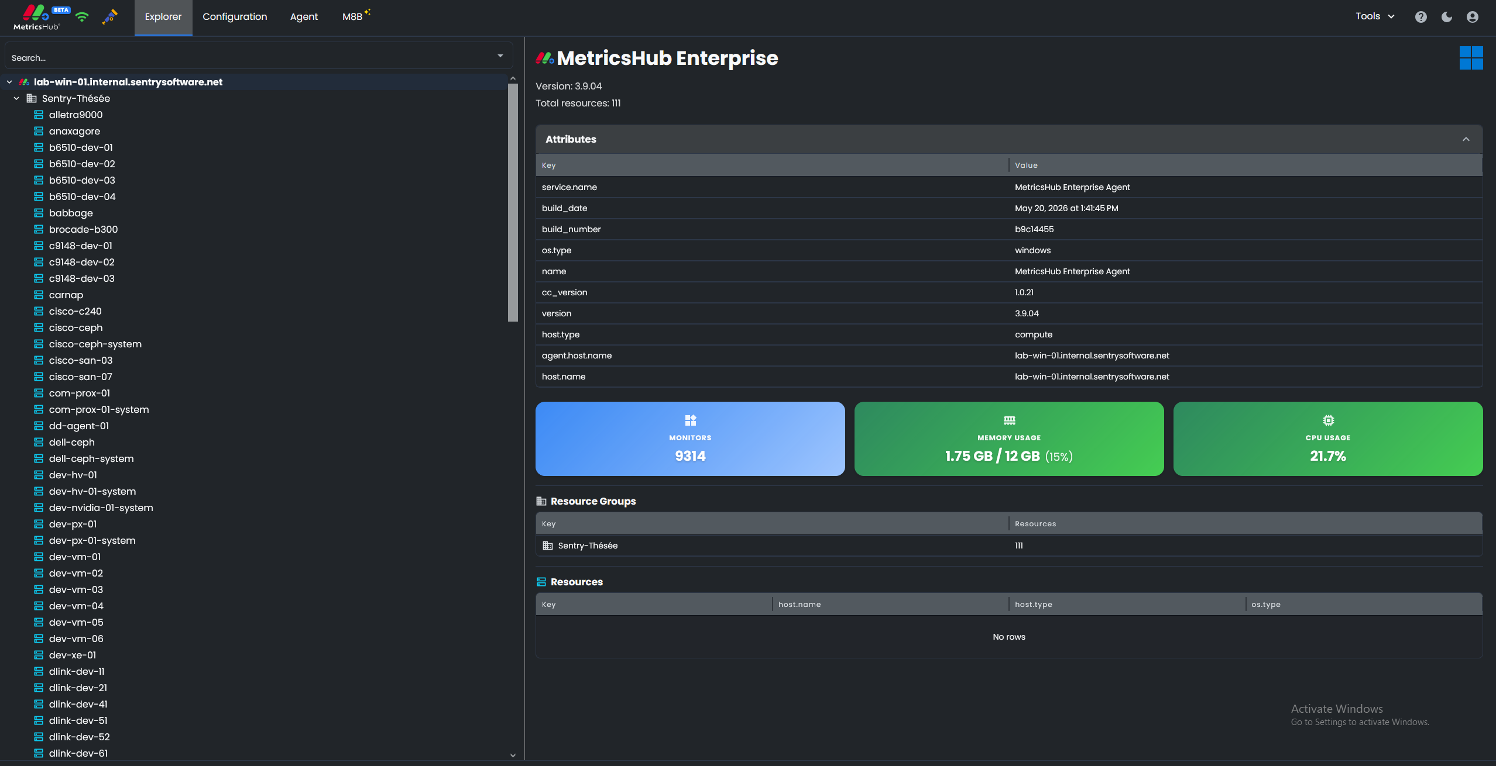Screen dimensions: 1496x766
Task: Click the Resource Groups heading icon
Action: click(x=541, y=501)
